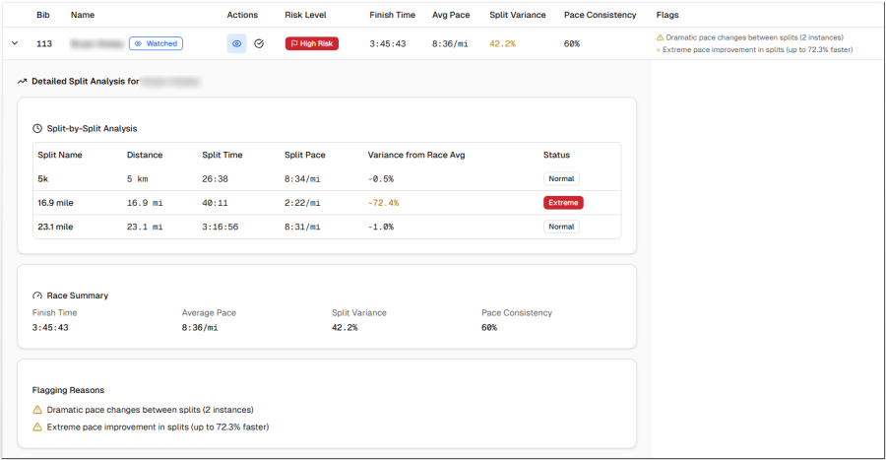This screenshot has height=460, width=886.
Task: Click the warning triangle in the Flags column
Action: pos(660,37)
